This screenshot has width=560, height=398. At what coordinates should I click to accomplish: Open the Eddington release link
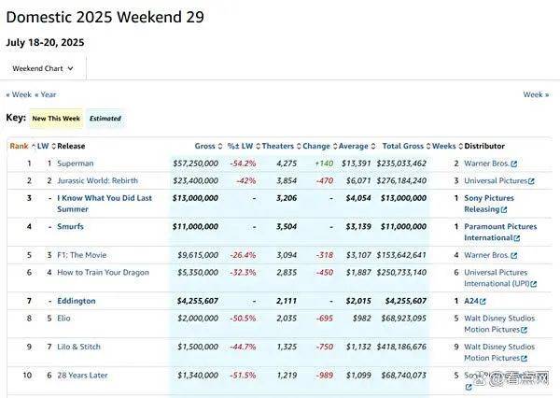[77, 301]
